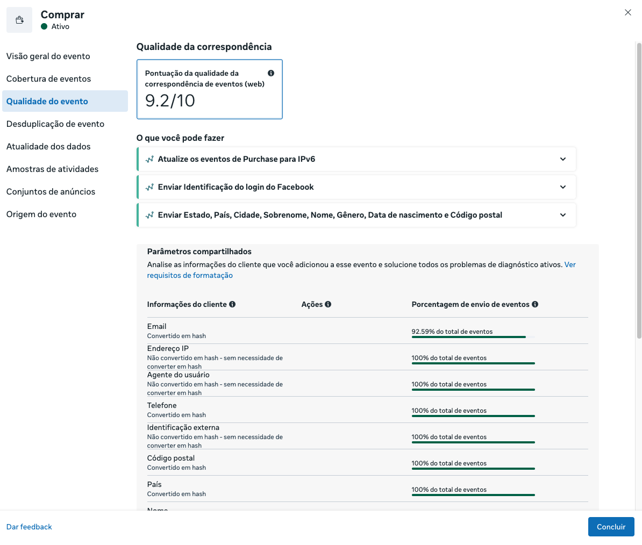Click trend icon on Facebook login recommendation
The height and width of the screenshot is (545, 642).
(x=149, y=187)
